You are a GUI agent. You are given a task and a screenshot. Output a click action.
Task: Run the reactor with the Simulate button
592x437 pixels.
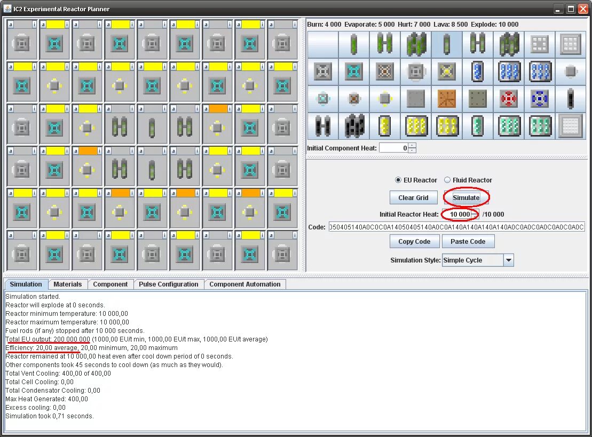(x=466, y=198)
